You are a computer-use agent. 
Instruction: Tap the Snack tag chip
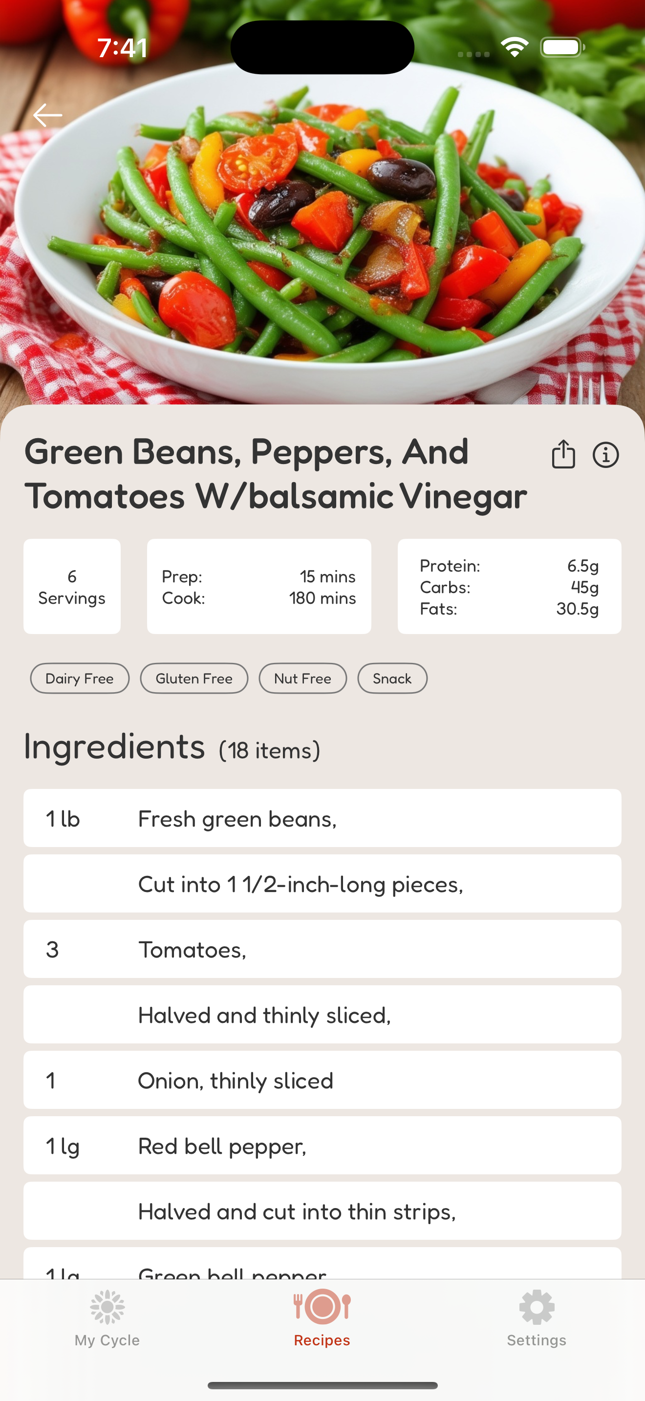(x=392, y=678)
